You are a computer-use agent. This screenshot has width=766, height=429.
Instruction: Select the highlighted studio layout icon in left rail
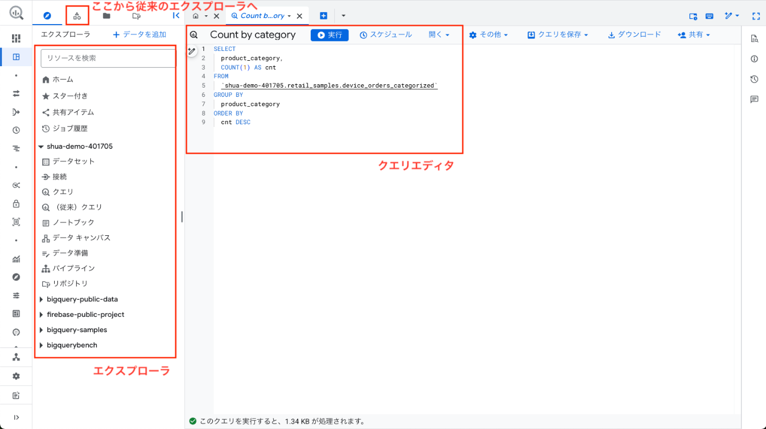(x=16, y=57)
